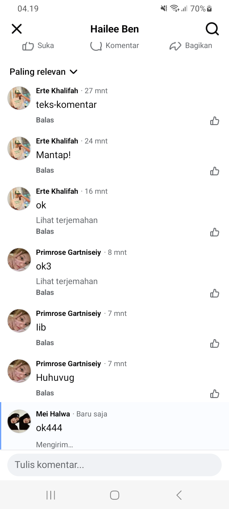Show translation for Erte's "ok" comment

(67, 220)
